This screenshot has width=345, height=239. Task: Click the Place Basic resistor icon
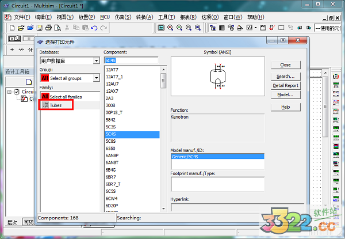(21, 50)
